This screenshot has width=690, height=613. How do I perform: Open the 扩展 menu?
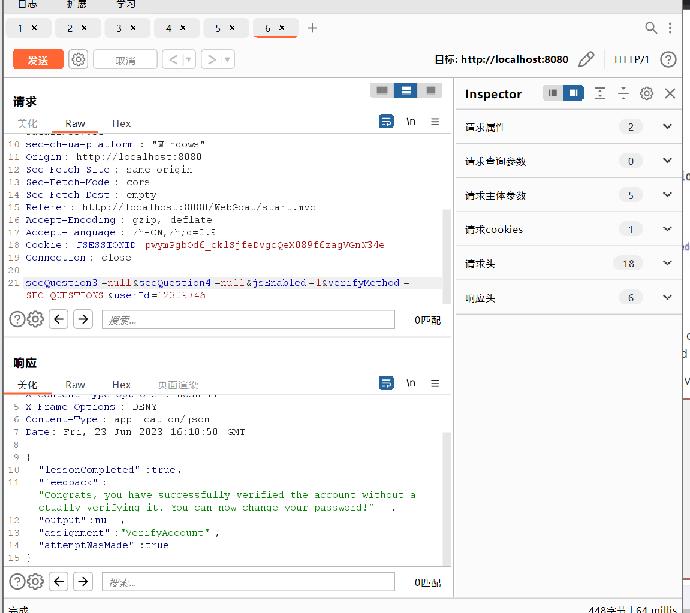click(x=77, y=4)
